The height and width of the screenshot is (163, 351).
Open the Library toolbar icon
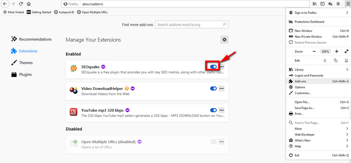(x=314, y=4)
